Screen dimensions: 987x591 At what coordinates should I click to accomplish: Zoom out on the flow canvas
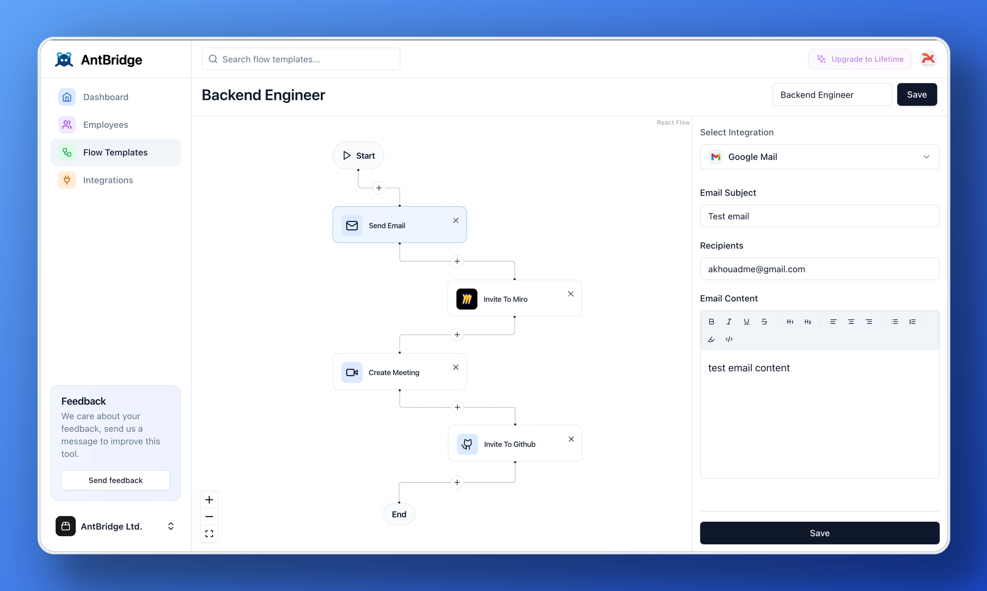(x=209, y=516)
